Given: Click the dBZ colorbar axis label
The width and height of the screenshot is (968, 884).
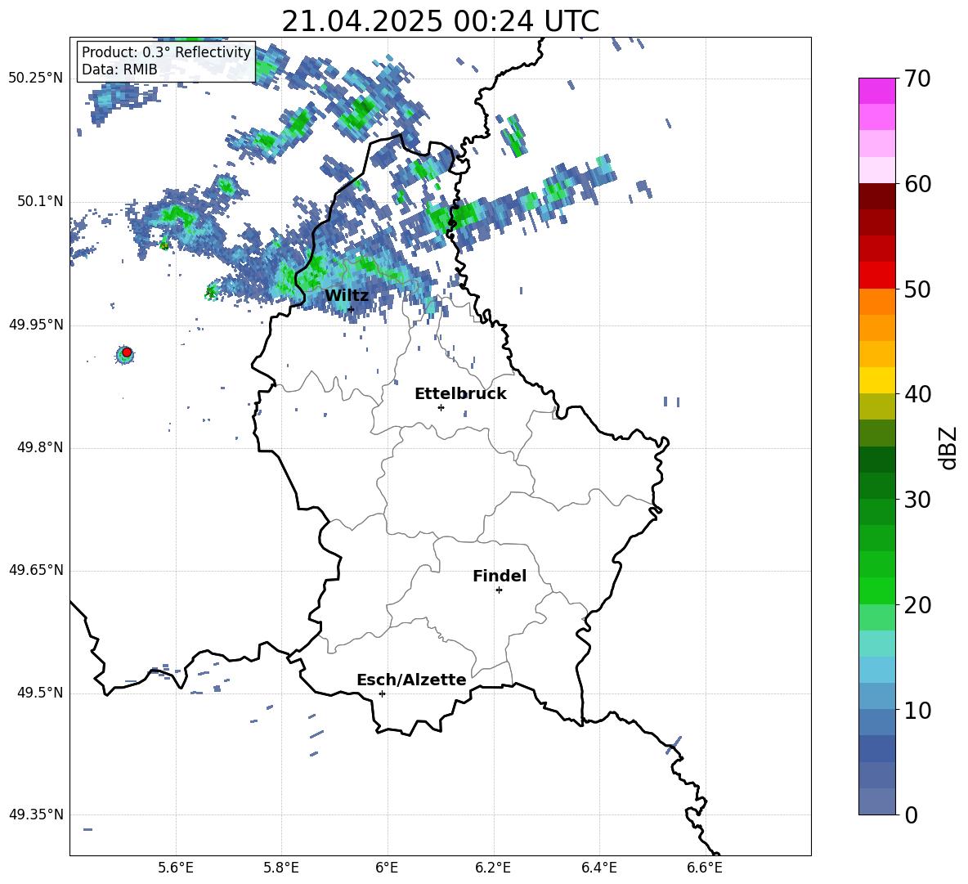Looking at the screenshot, I should tap(948, 447).
